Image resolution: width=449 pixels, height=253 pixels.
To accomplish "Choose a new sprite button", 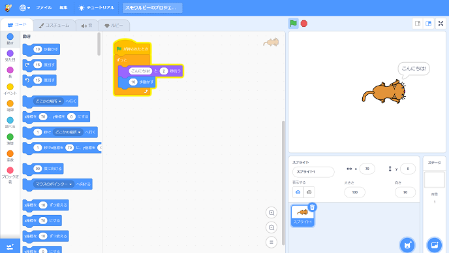I will (x=407, y=245).
